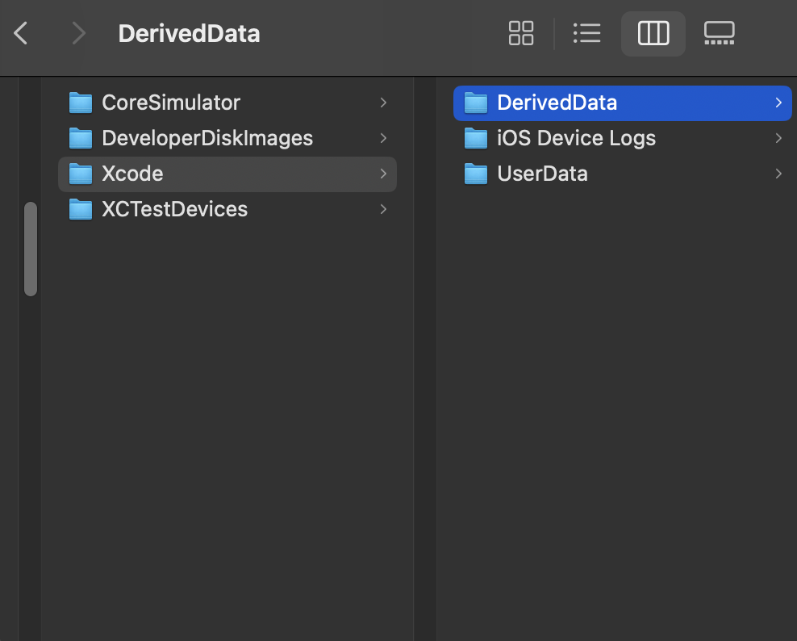Select the Xcode folder name

[132, 174]
